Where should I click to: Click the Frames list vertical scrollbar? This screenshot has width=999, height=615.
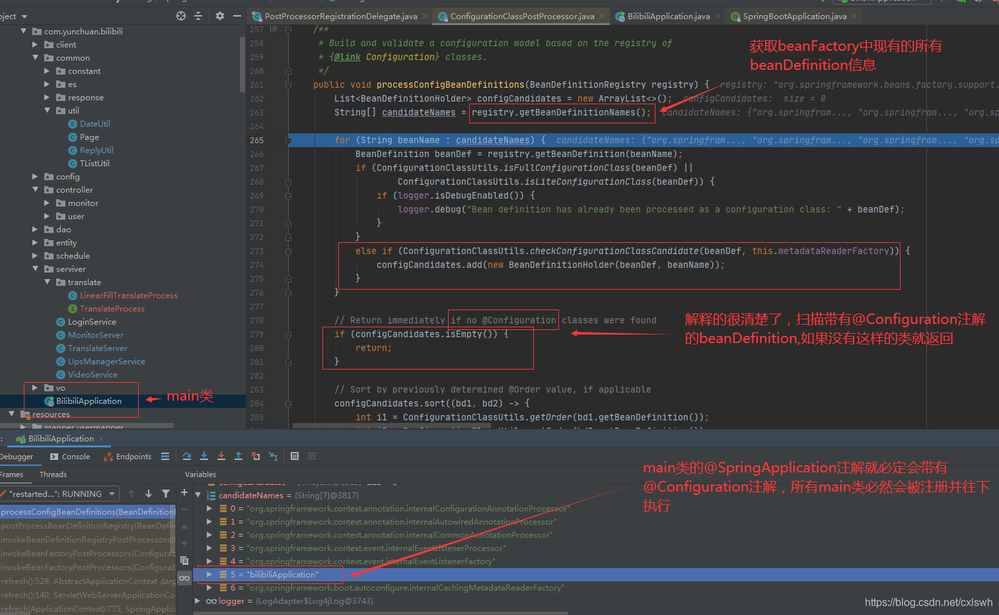point(173,529)
